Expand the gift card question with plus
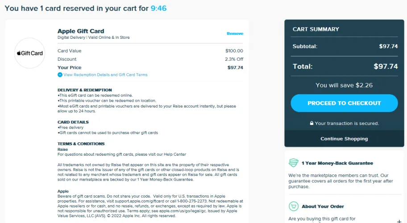 (x=399, y=221)
